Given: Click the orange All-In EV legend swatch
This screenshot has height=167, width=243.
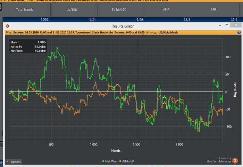Looking at the screenshot, I should 120,161.
